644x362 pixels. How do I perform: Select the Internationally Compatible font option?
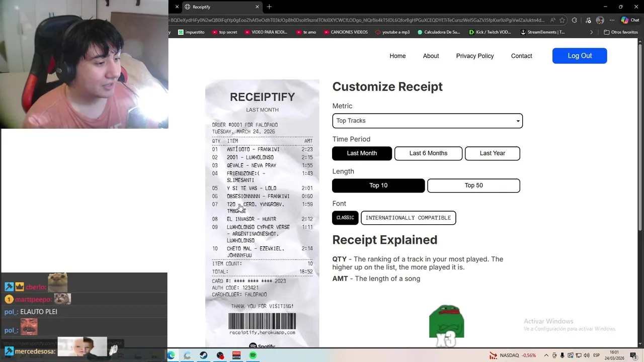click(x=408, y=218)
